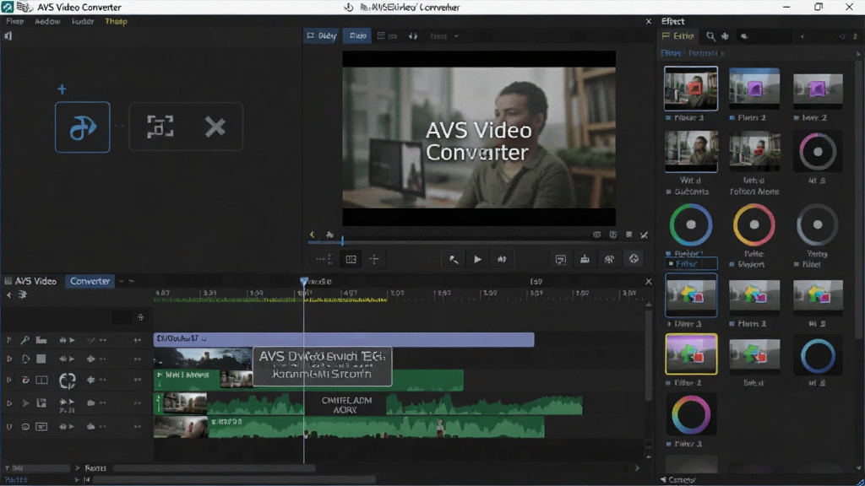Expand the third timeline track
This screenshot has height=486, width=865.
[x=8, y=381]
